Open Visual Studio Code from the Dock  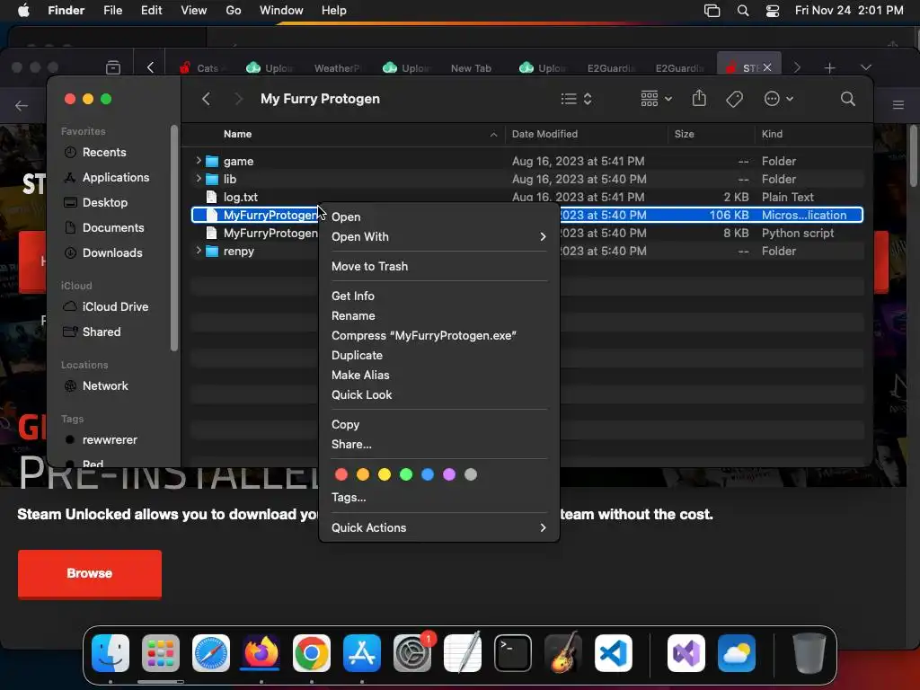pyautogui.click(x=613, y=652)
